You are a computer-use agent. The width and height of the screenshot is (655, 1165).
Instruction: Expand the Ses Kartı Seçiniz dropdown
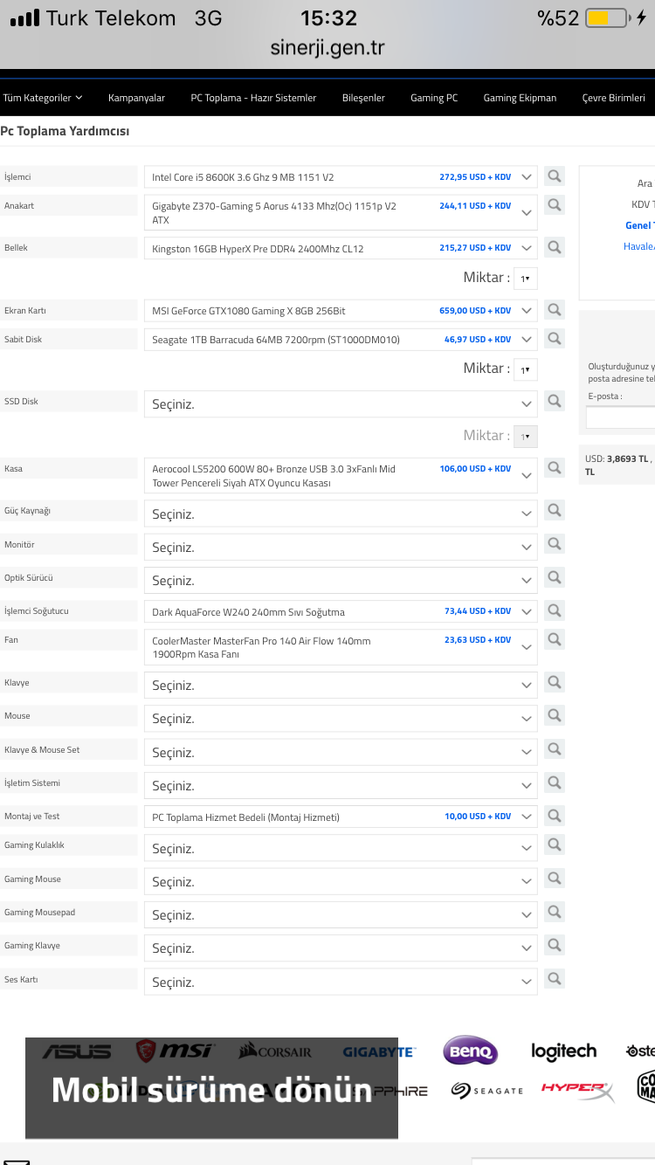(341, 982)
